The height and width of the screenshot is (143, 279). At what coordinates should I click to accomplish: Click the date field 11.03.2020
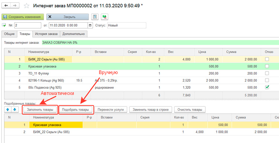pos(68,25)
